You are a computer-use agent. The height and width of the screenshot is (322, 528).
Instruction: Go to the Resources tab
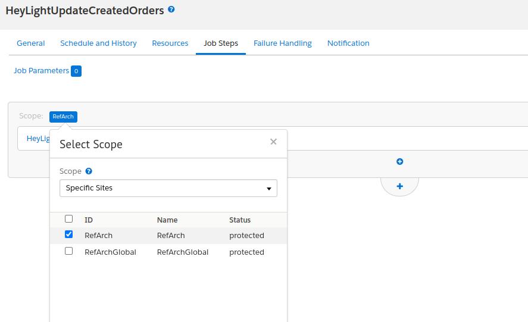point(170,43)
